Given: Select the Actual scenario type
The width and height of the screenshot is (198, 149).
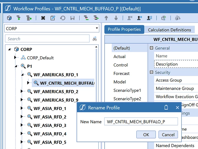Looking at the screenshot, I should (129, 57).
